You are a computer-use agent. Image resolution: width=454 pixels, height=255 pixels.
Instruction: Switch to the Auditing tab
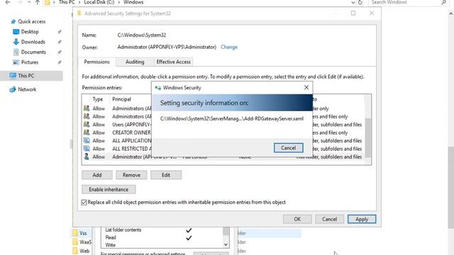(x=135, y=62)
